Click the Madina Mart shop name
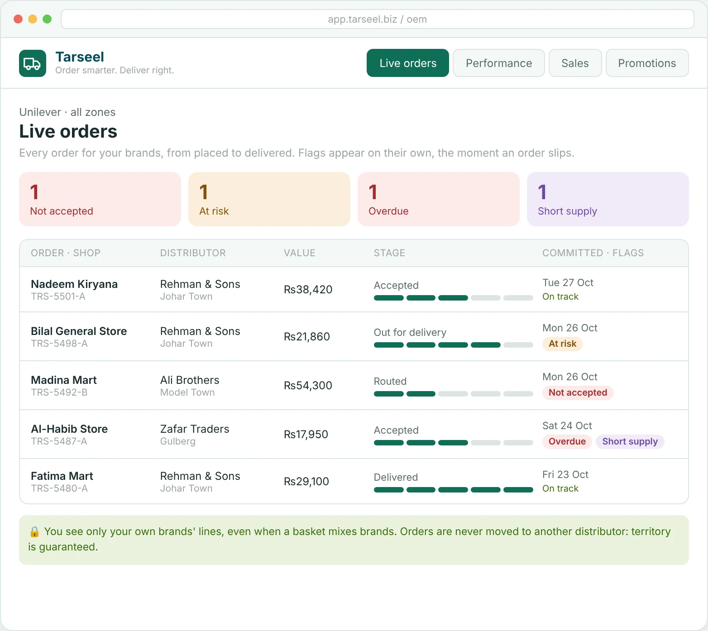This screenshot has width=708, height=631. coord(64,380)
